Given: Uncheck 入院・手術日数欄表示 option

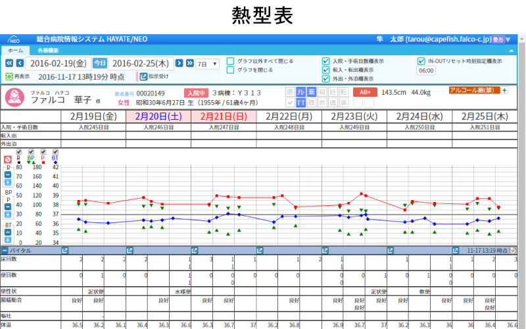Looking at the screenshot, I should [x=326, y=61].
